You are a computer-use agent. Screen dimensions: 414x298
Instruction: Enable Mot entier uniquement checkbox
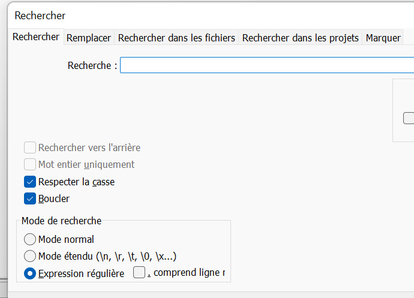tap(30, 164)
